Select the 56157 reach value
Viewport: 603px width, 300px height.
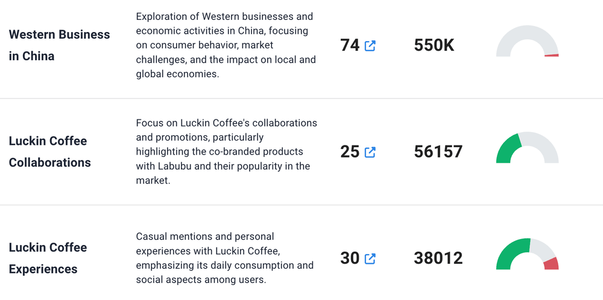pos(438,152)
